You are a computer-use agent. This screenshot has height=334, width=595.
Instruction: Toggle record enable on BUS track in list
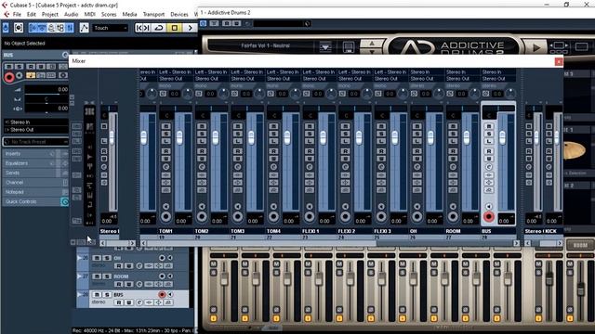(x=162, y=295)
